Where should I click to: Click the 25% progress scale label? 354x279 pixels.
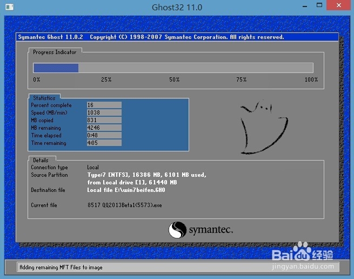(106, 79)
